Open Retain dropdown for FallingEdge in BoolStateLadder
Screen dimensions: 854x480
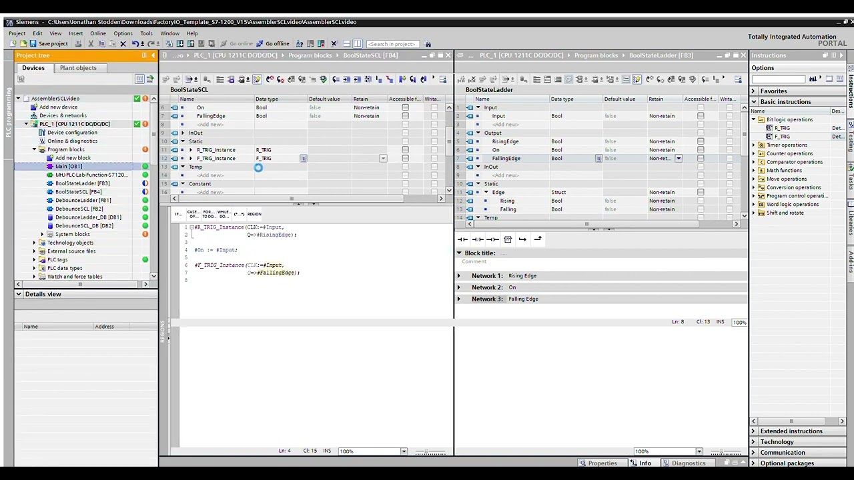click(x=679, y=159)
